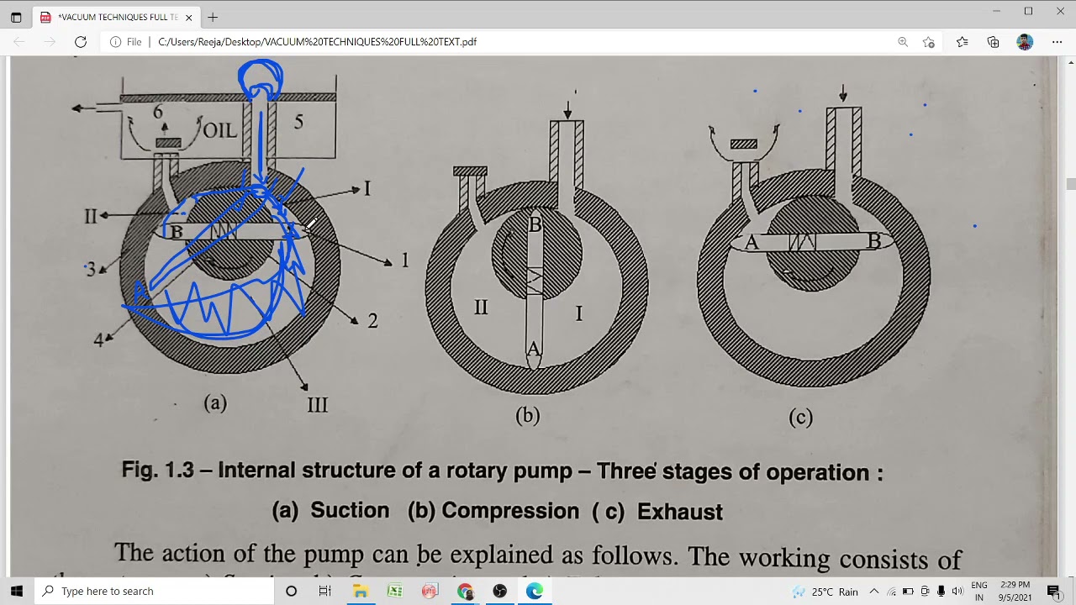The width and height of the screenshot is (1076, 605).
Task: Select the VACUUM TECHNIQUES FULL TEXT tab
Action: [117, 17]
